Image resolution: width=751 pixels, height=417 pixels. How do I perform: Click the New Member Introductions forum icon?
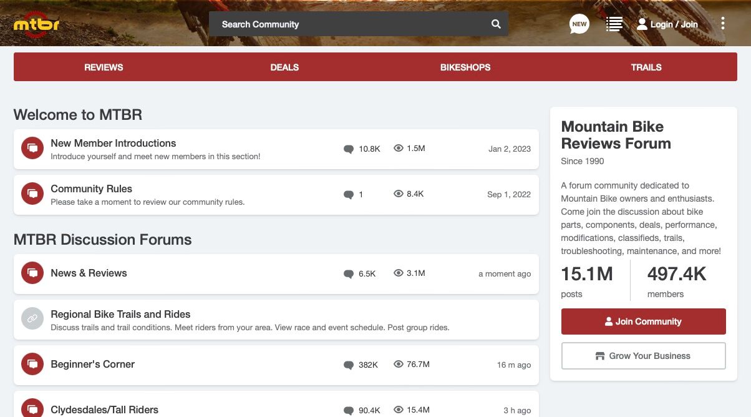32,149
